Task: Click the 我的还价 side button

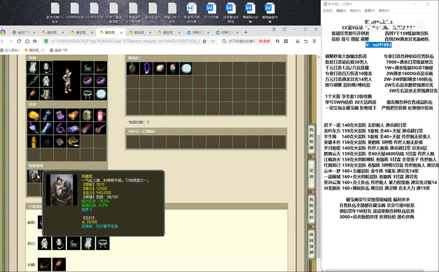Action: click(311, 209)
